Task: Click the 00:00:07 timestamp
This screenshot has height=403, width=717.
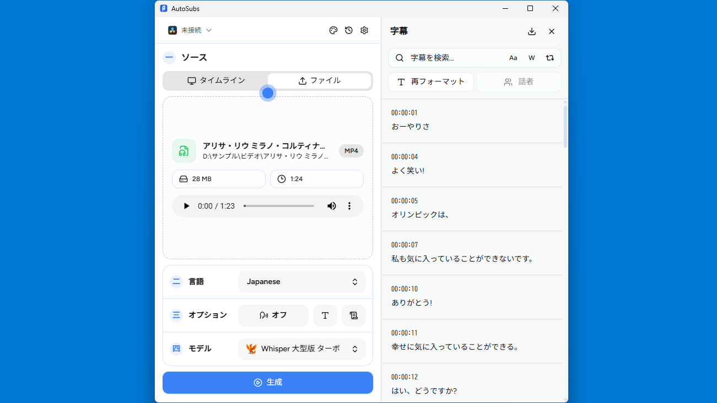Action: point(405,245)
